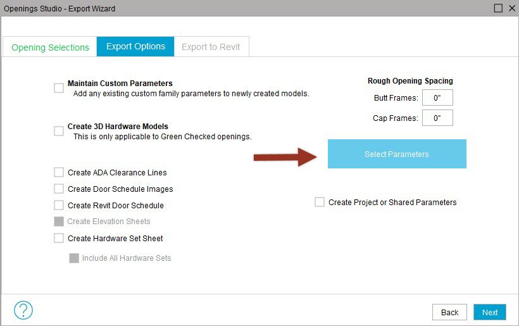Image resolution: width=519 pixels, height=326 pixels.
Task: Click the Back button
Action: 449,312
